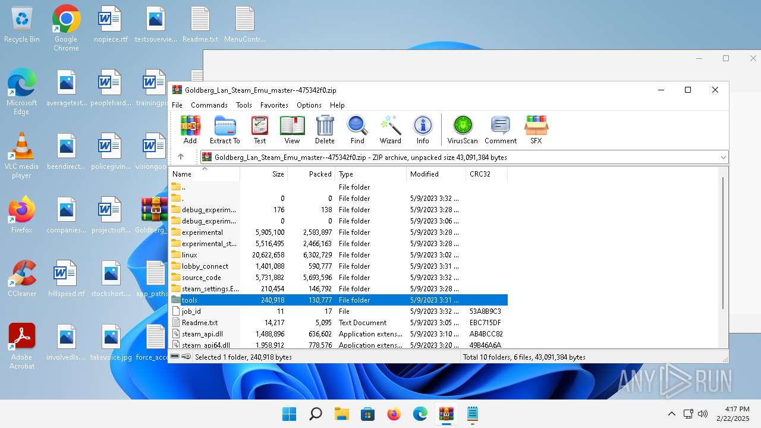Select nopiece.rtf on the desktop
Viewport: 761px width, 428px height.
click(111, 25)
